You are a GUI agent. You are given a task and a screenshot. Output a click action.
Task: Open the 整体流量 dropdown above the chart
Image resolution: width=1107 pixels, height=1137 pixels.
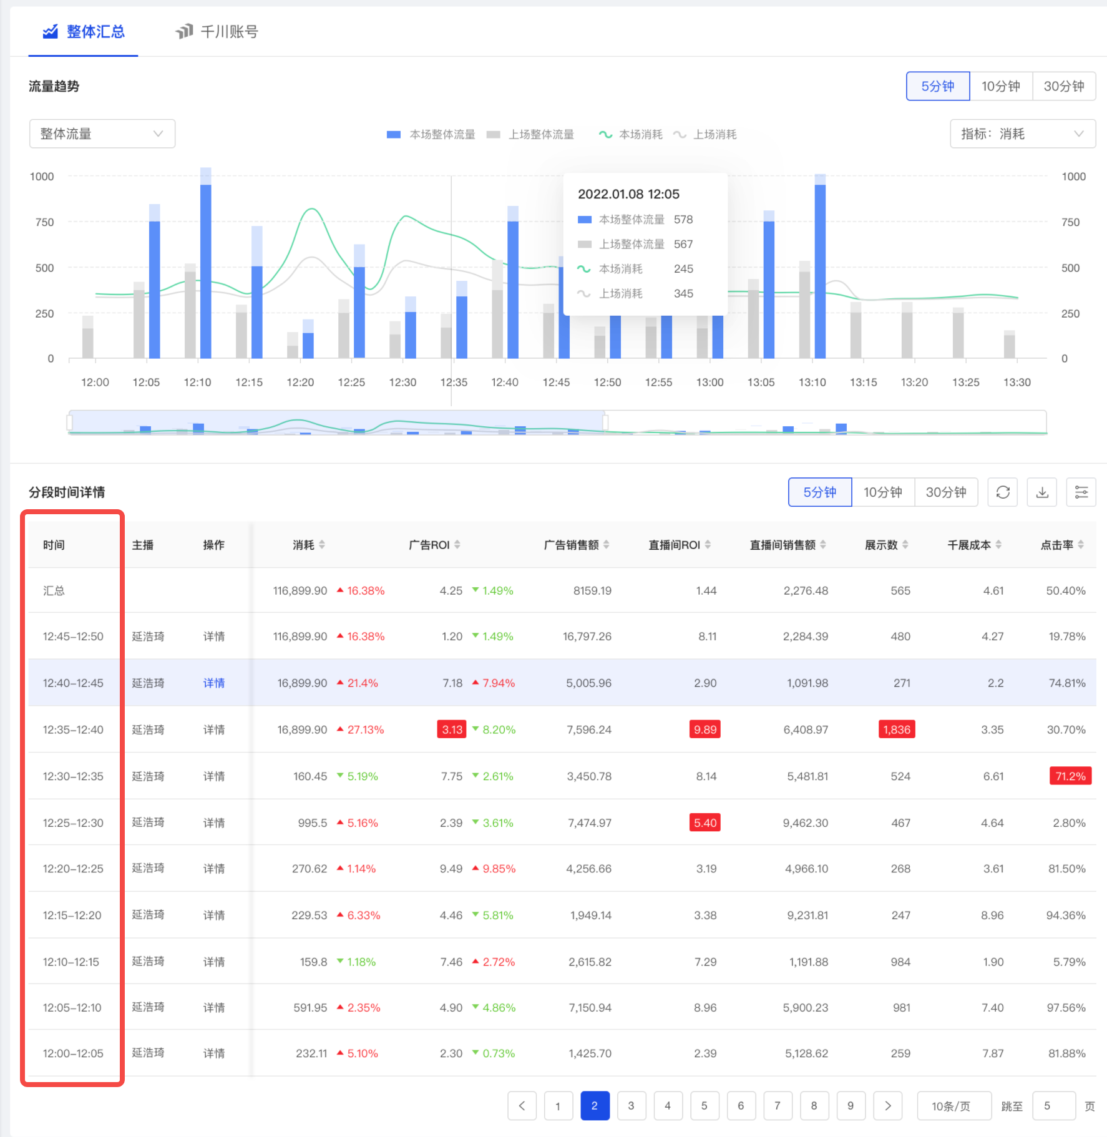pos(102,134)
